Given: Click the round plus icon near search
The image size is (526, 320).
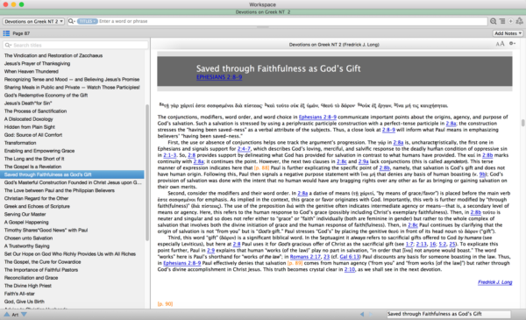Looking at the screenshot, I should pos(510,21).
